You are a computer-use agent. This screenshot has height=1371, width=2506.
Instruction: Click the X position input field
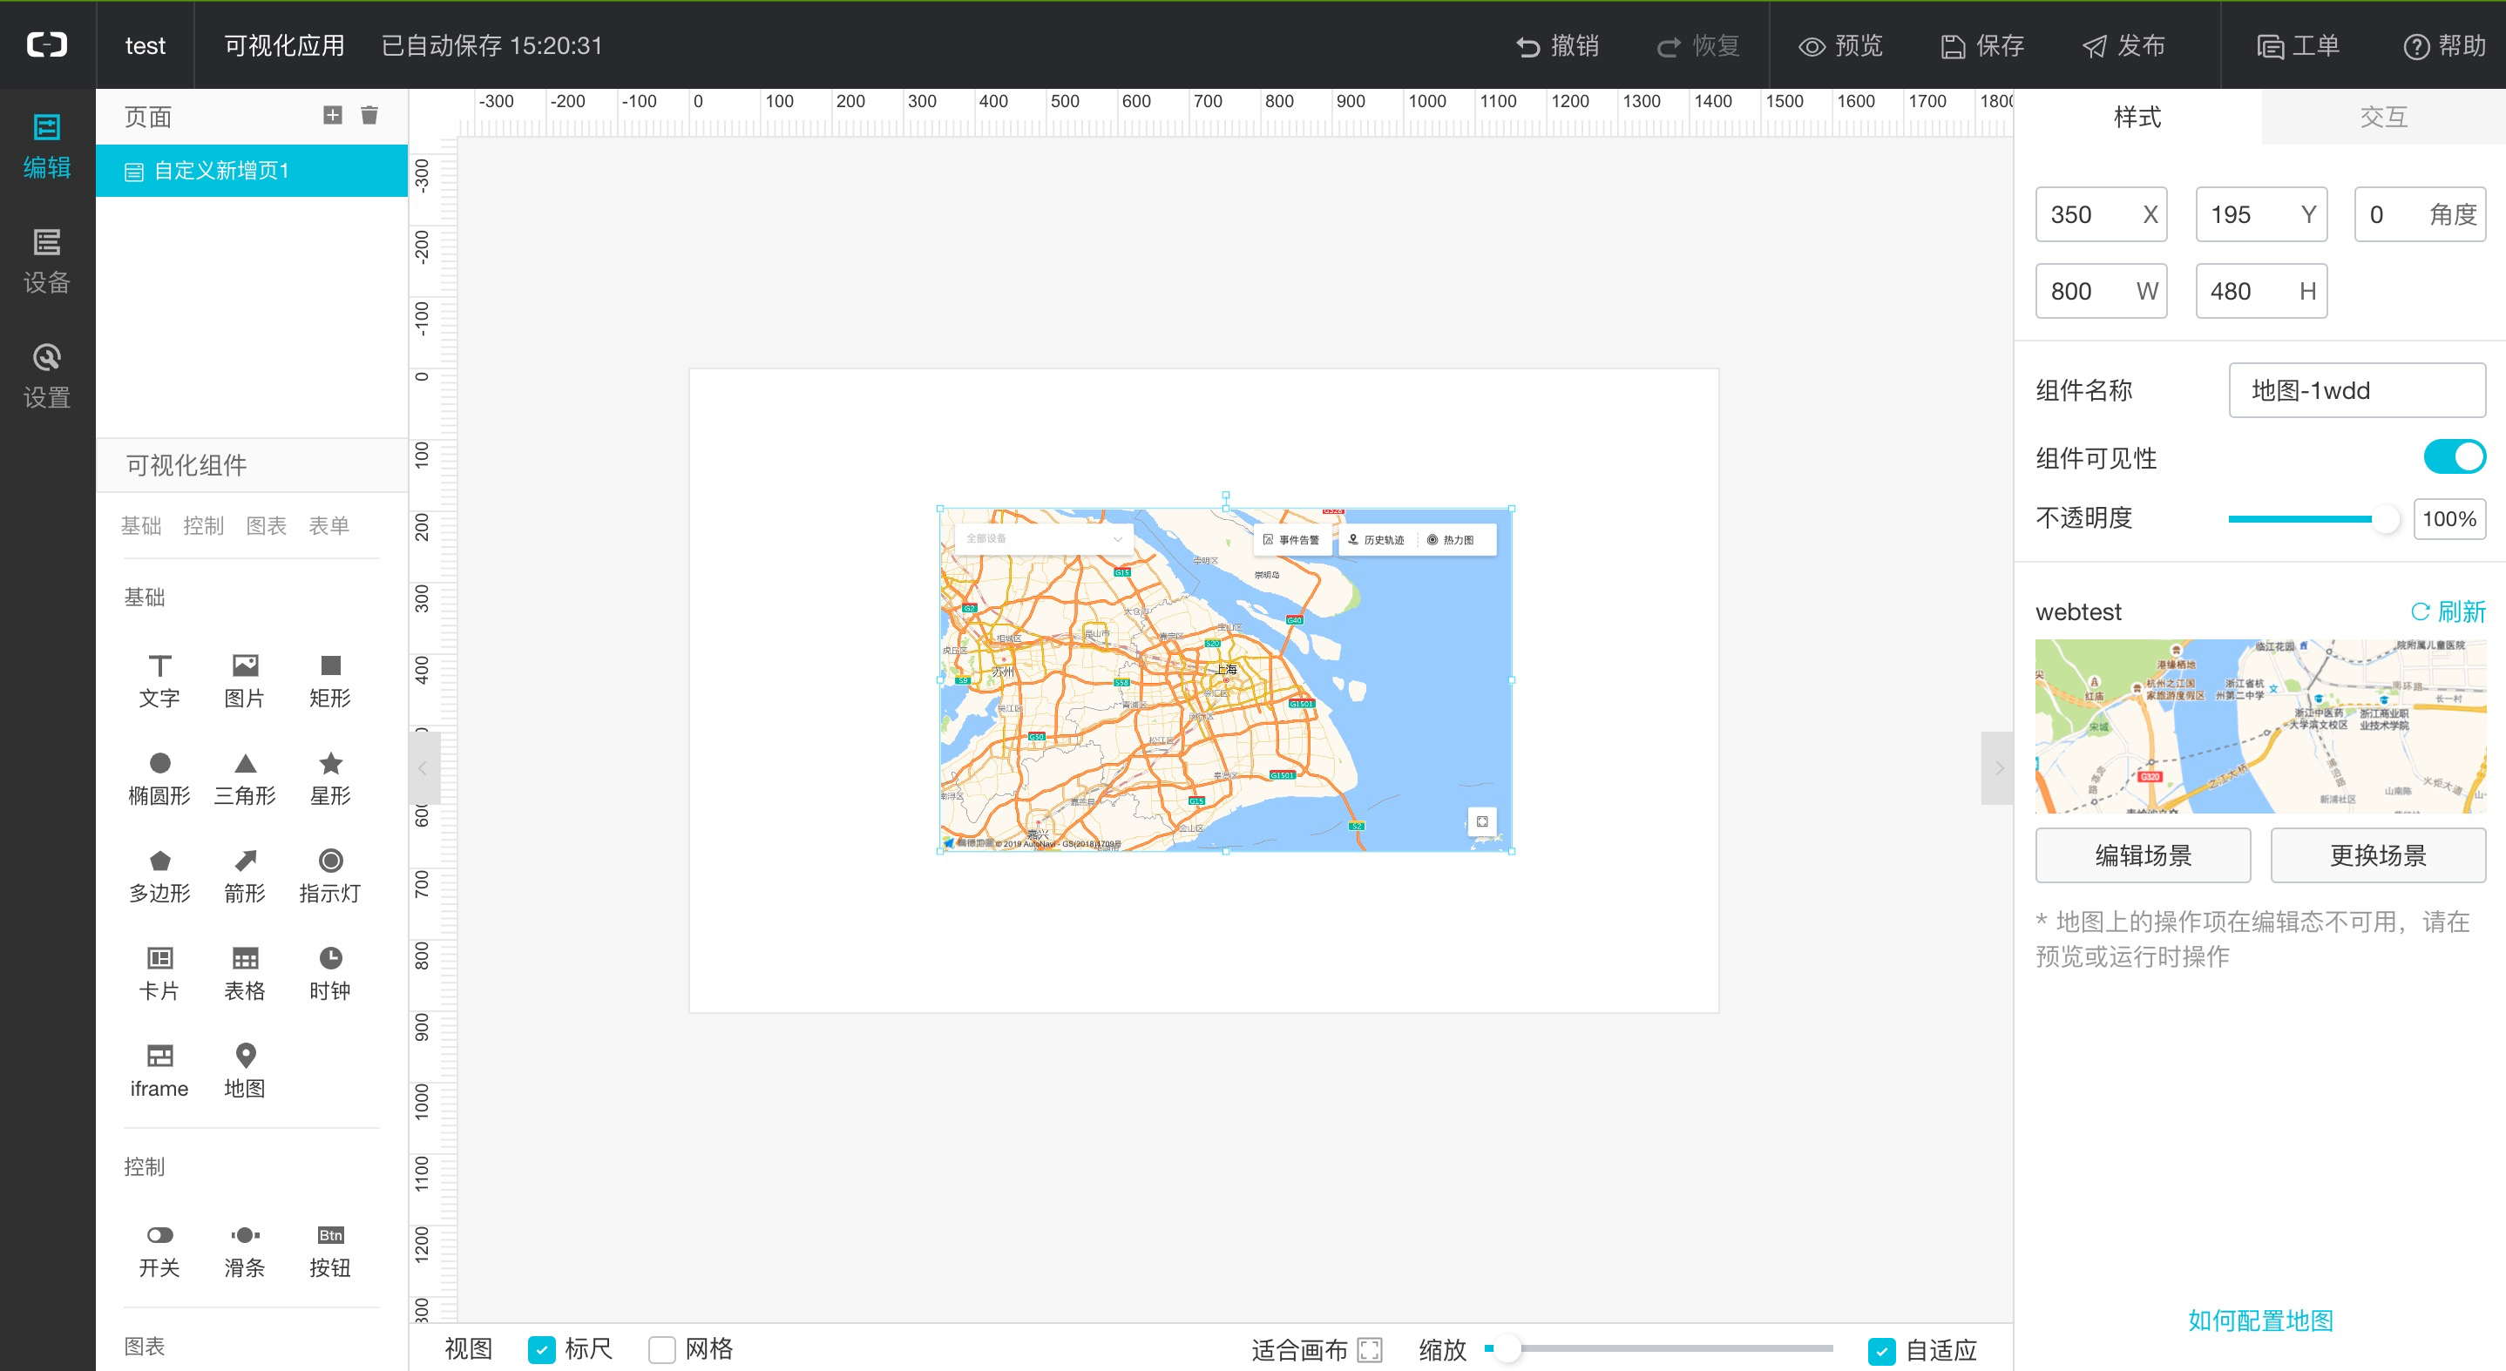pyautogui.click(x=2100, y=214)
